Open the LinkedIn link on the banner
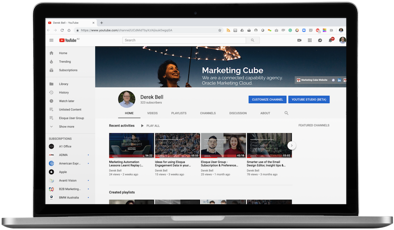 (339, 80)
